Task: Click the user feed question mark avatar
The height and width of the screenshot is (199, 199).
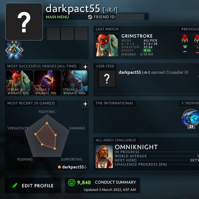Action: [107, 78]
